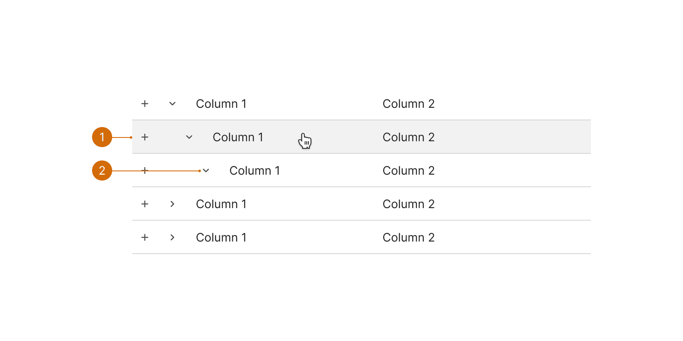Click the plus icon in the top row
This screenshot has width=683, height=341.
pos(145,104)
